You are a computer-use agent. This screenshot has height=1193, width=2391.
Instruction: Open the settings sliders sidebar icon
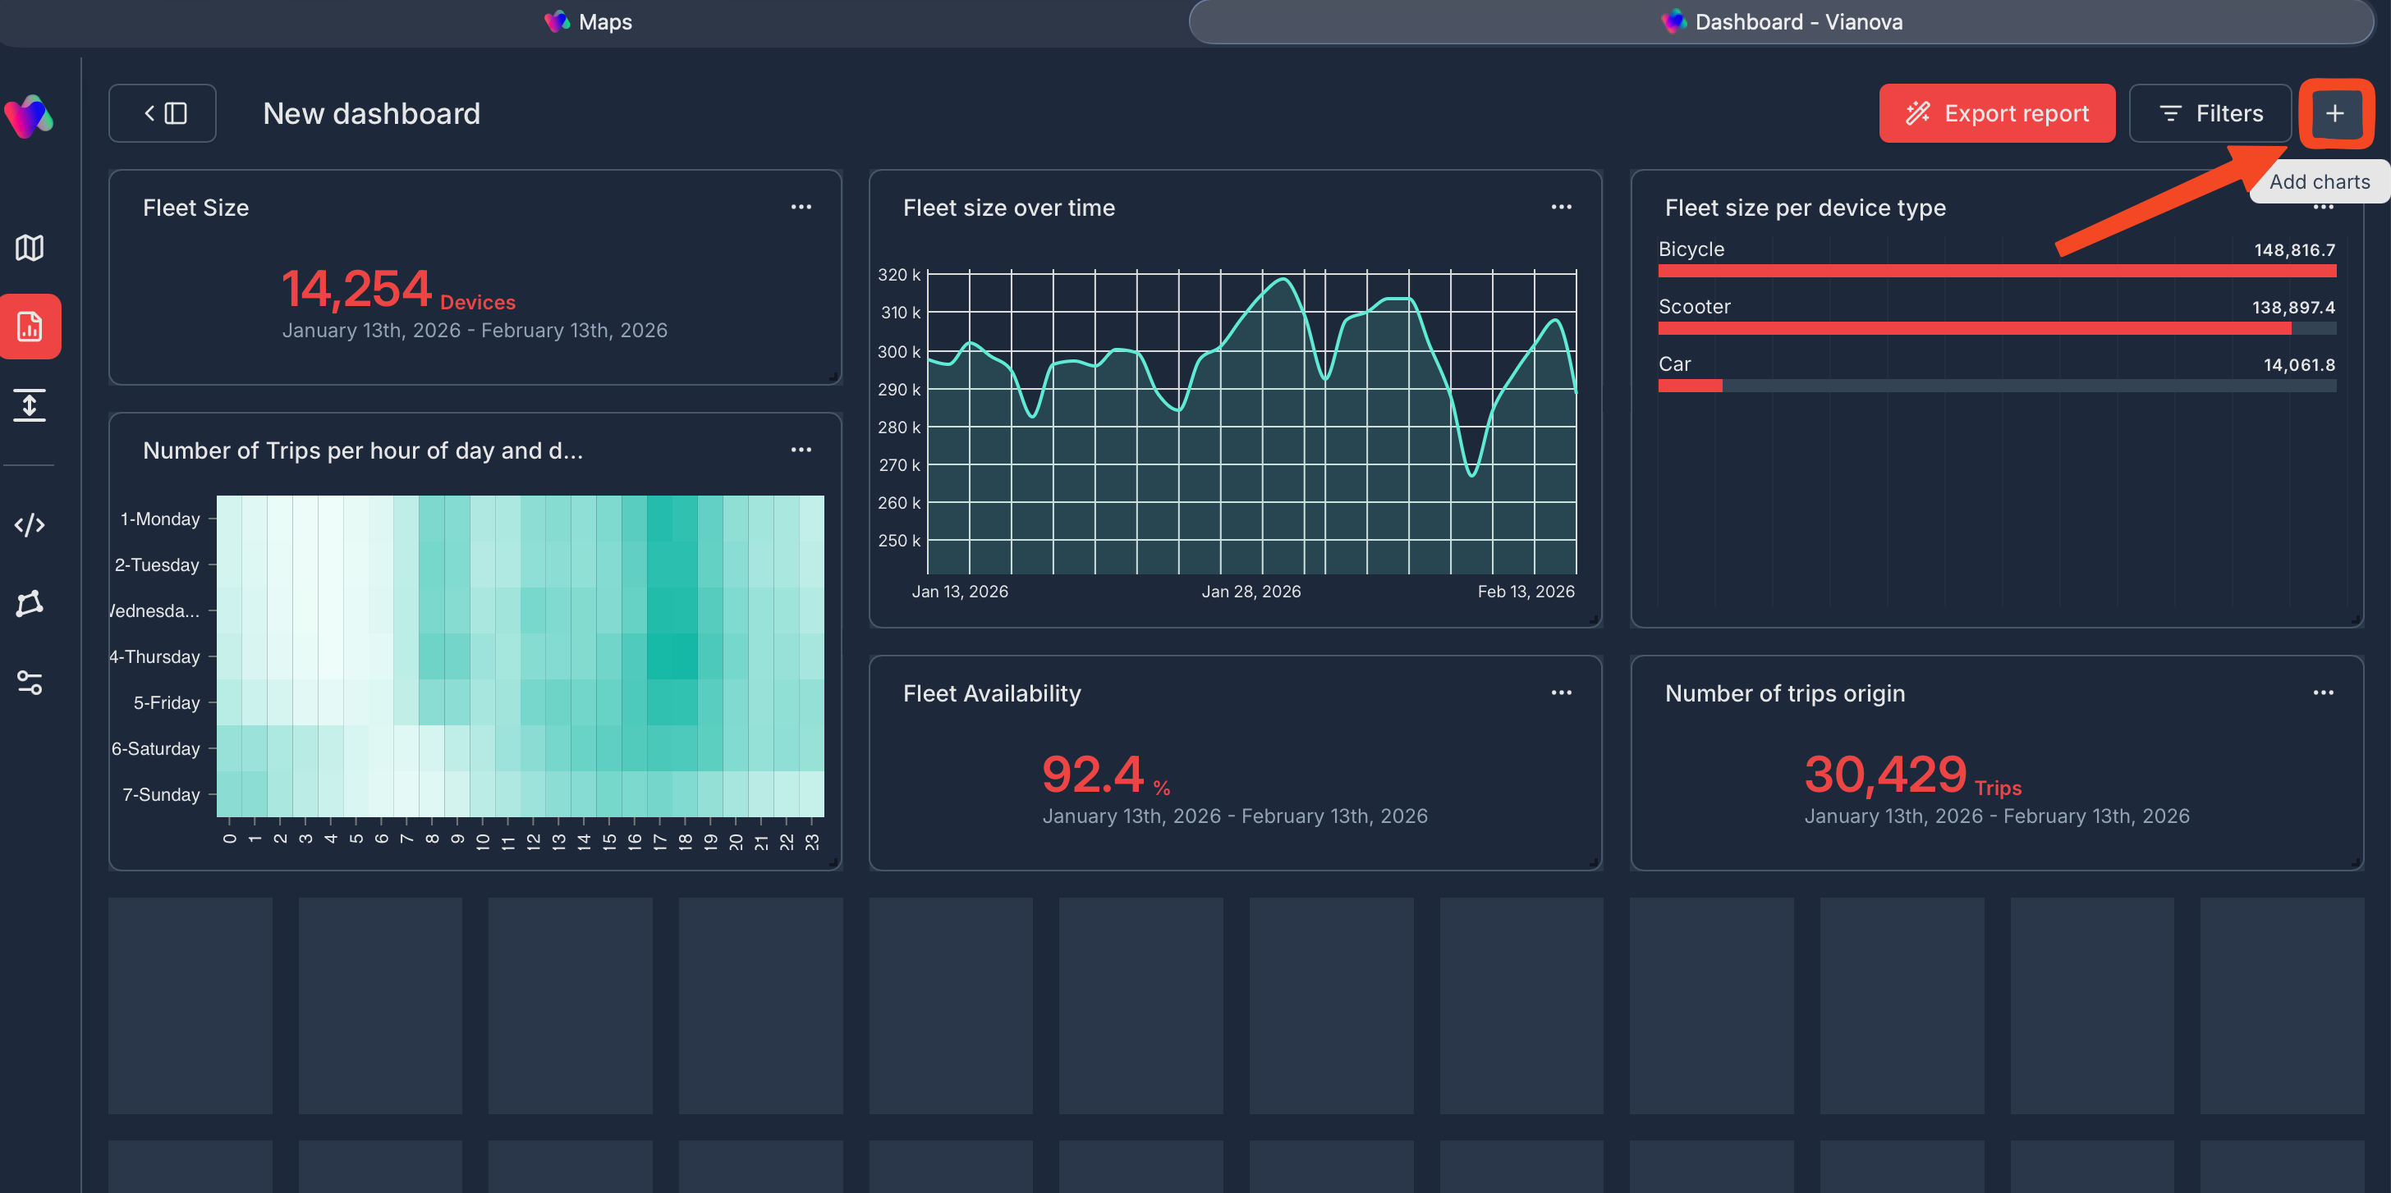point(30,683)
